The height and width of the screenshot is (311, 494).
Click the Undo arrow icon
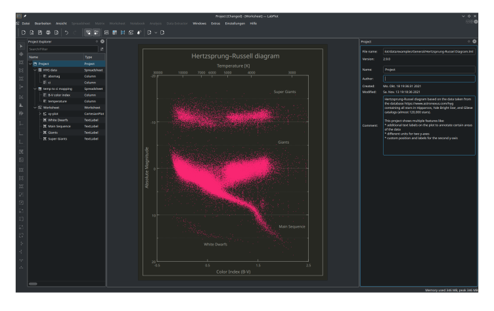coord(66,32)
